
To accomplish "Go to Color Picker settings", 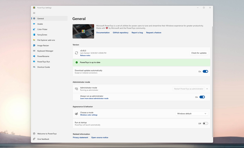I will [49, 29].
